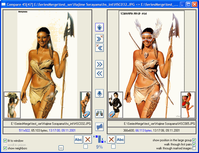Image resolution: width=199 pixels, height=153 pixels.
Task: Click the application icon in title bar
Action: coord(3,4)
